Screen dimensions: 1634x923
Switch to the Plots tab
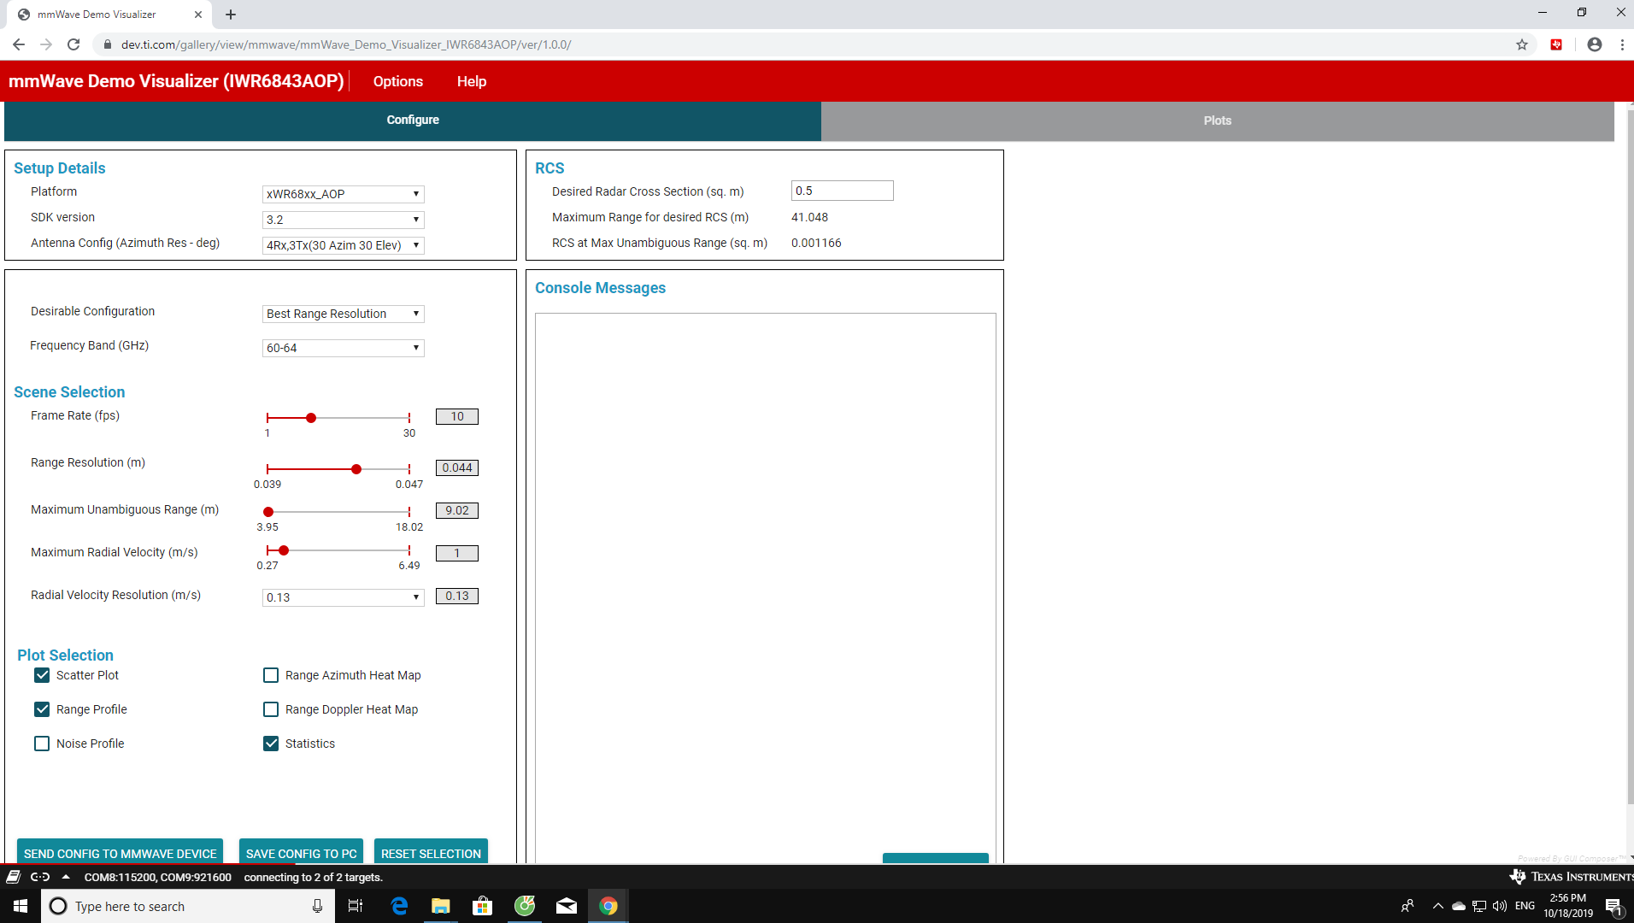click(x=1217, y=121)
